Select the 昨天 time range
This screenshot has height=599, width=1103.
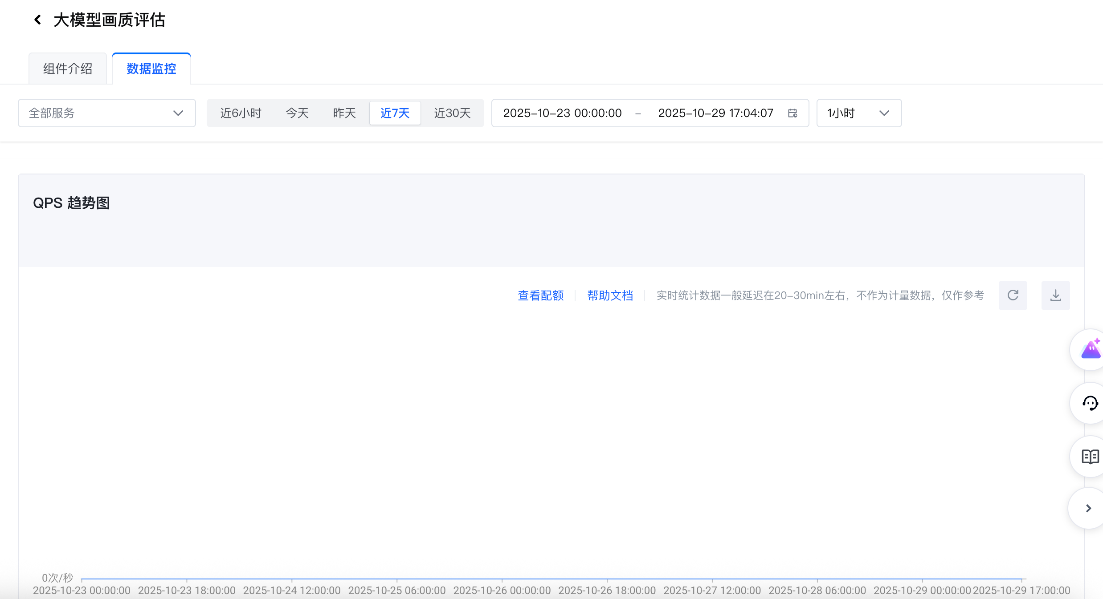coord(344,113)
